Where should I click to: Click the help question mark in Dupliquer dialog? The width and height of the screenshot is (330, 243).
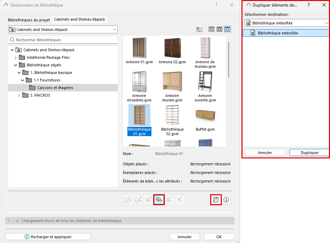coord(309,5)
